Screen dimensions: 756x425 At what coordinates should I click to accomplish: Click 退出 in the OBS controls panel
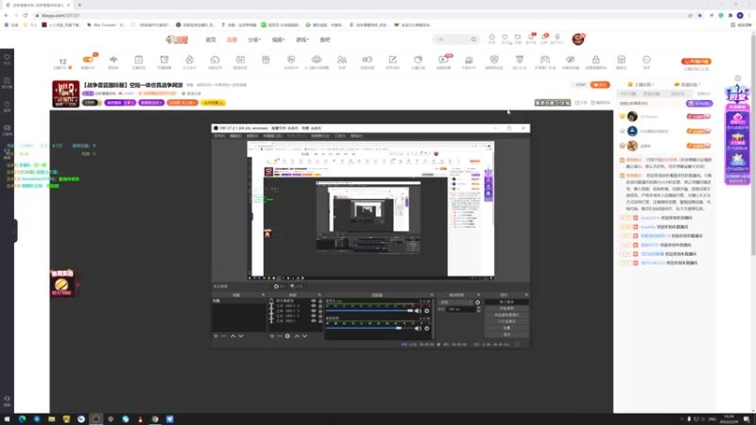click(x=507, y=334)
